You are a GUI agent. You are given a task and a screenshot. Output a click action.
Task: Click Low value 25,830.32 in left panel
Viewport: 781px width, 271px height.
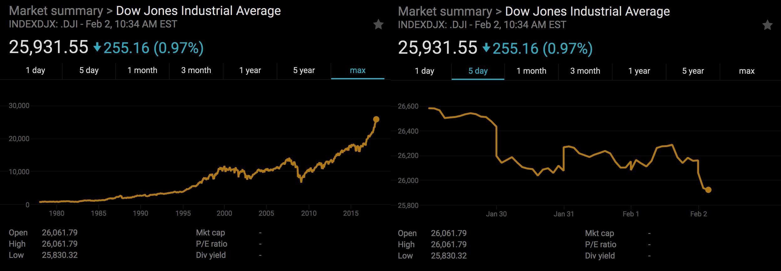[60, 255]
